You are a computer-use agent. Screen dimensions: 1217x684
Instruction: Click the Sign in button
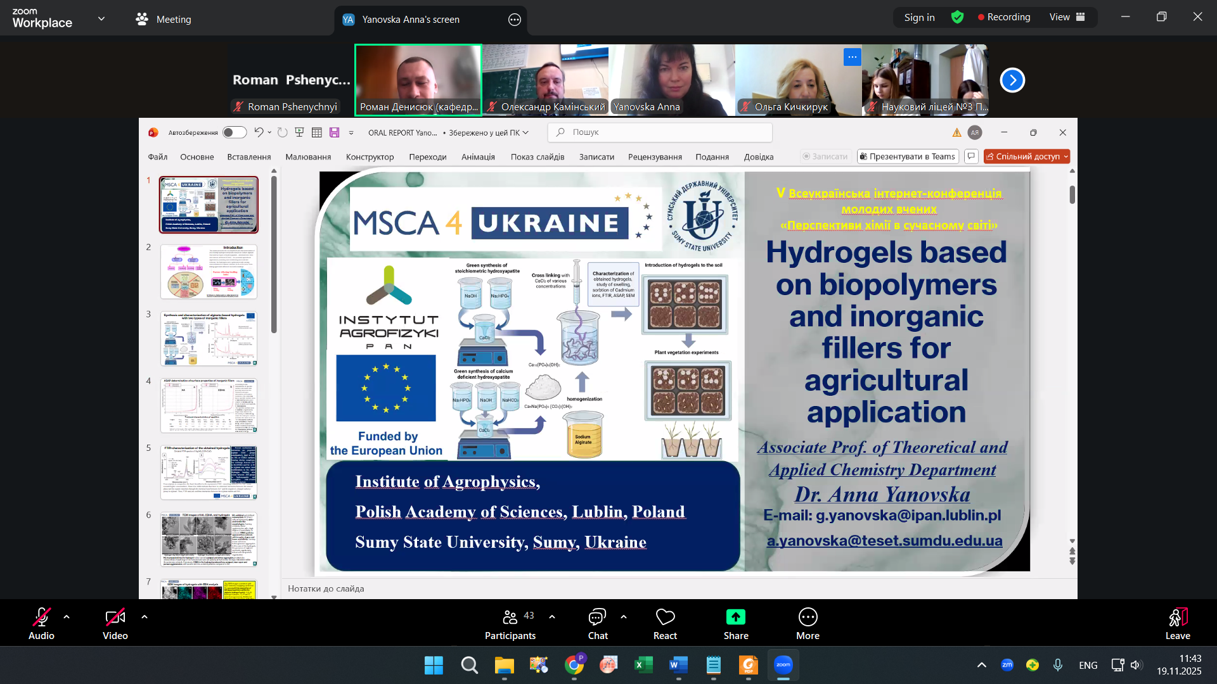(919, 17)
